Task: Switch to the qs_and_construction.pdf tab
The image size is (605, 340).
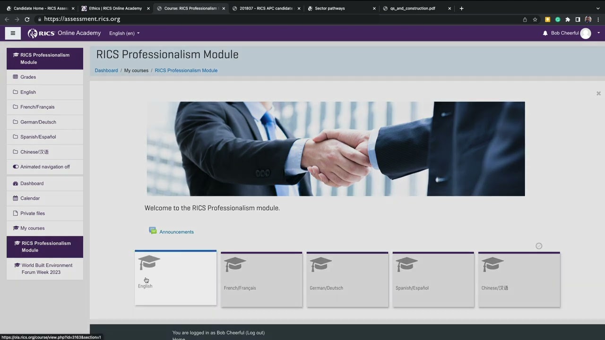Action: [416, 8]
